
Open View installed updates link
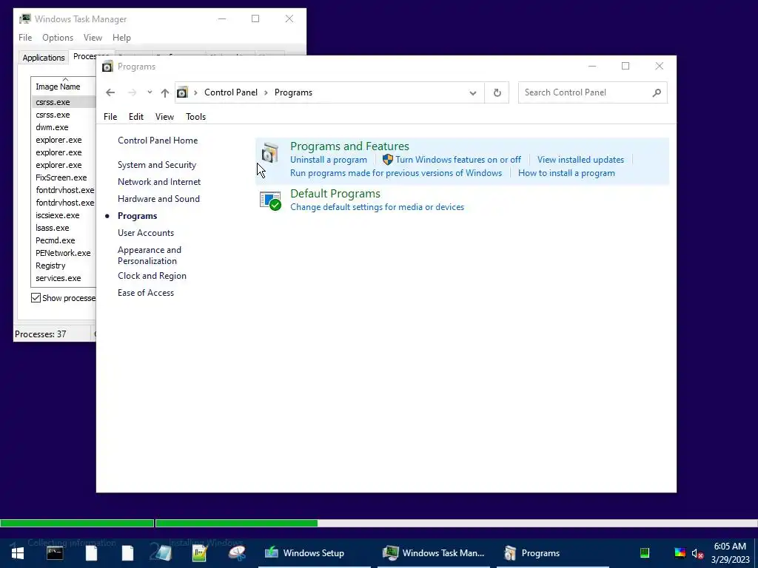coord(580,160)
